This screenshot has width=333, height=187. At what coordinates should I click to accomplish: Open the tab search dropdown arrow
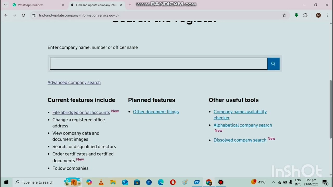click(5, 5)
